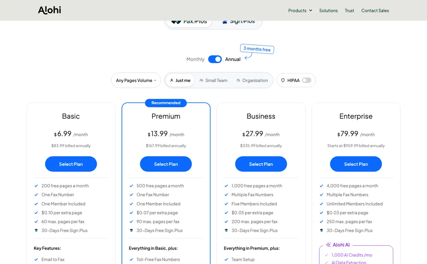The image size is (427, 264).
Task: Click the Enterprise plan title
Action: click(x=356, y=116)
